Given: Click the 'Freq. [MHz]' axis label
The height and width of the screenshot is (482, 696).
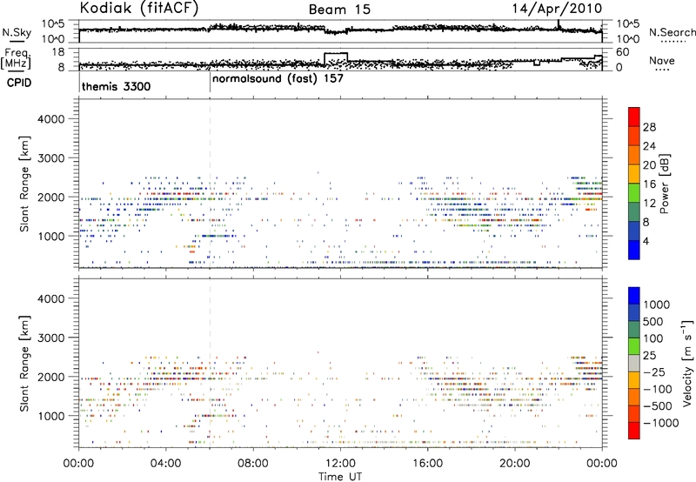Looking at the screenshot, I should click(17, 59).
